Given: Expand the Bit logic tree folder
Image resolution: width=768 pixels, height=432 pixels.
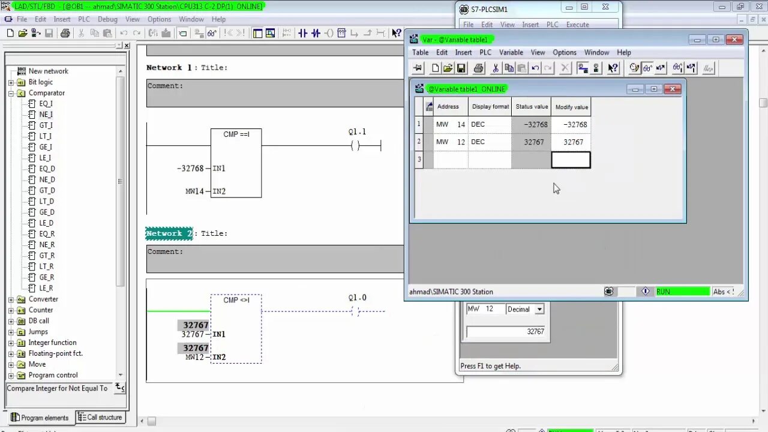Looking at the screenshot, I should tap(11, 82).
